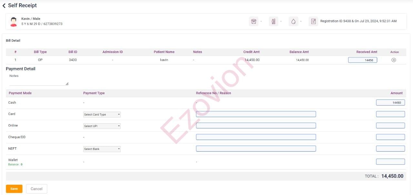
Task: Click the registration document icon
Action: (313, 22)
